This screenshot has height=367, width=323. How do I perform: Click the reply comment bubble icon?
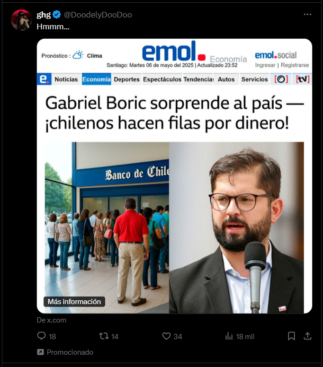(41, 336)
